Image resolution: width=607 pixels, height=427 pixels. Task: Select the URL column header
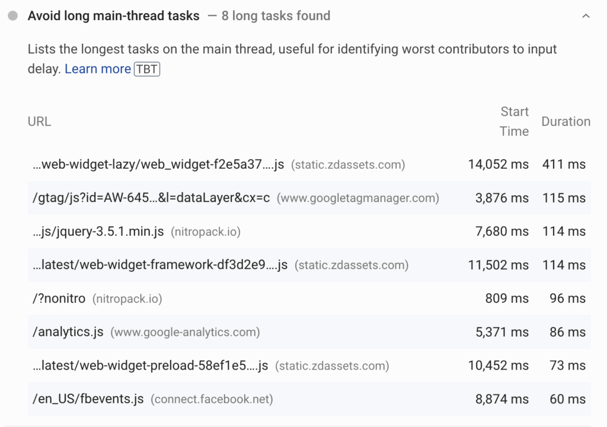click(39, 121)
